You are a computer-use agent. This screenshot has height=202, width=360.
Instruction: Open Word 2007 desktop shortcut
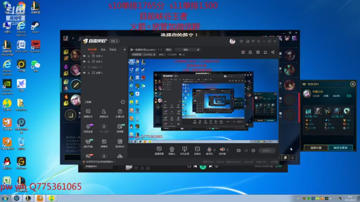pos(21,47)
